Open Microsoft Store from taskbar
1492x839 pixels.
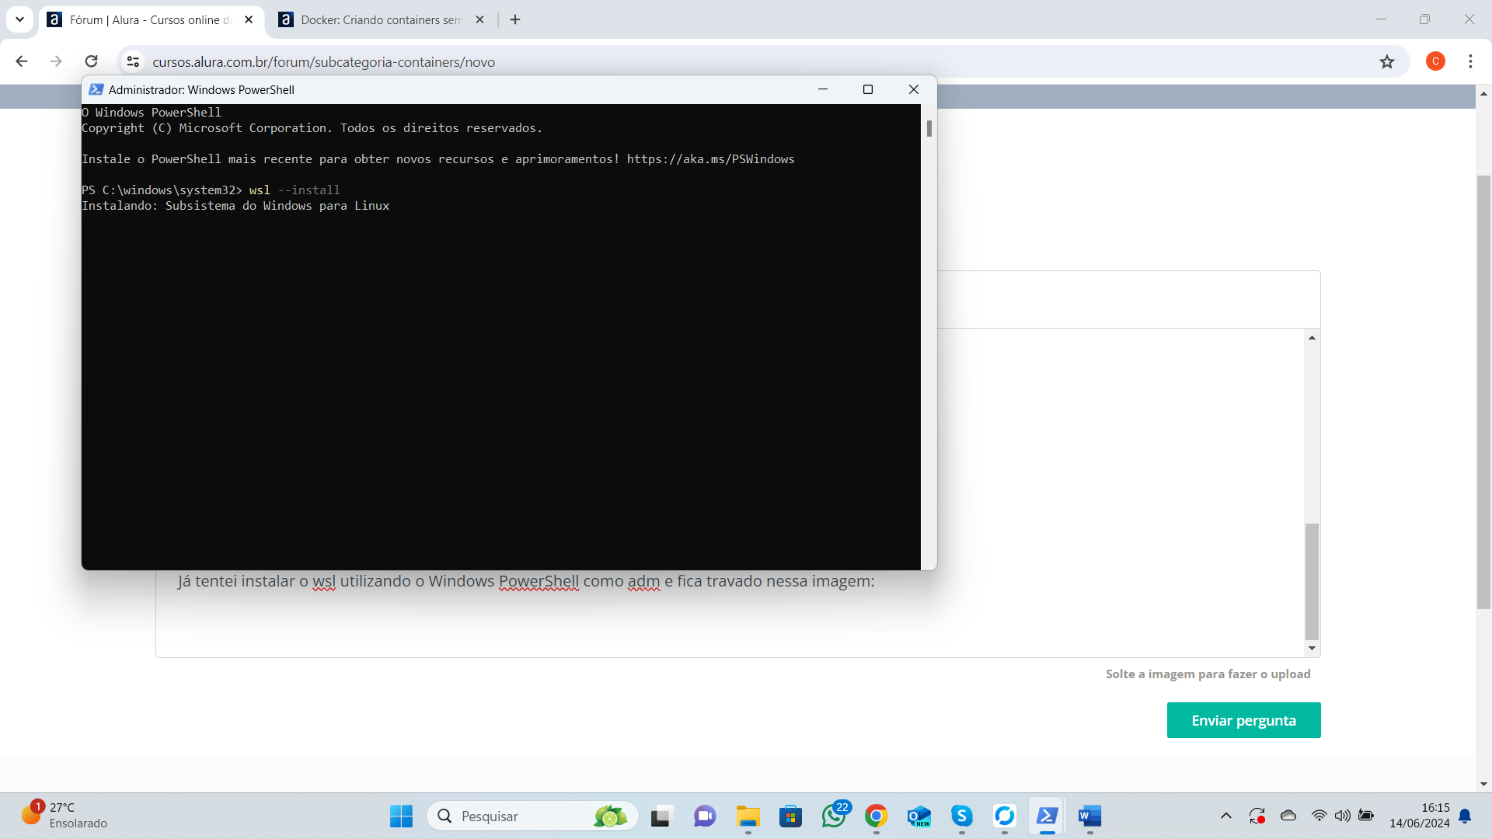(x=790, y=816)
